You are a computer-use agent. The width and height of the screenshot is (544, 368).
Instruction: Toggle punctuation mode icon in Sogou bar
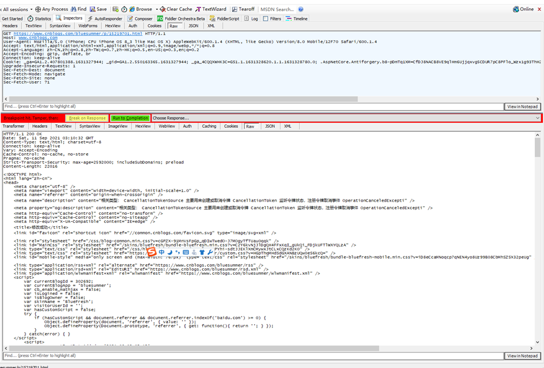click(177, 252)
